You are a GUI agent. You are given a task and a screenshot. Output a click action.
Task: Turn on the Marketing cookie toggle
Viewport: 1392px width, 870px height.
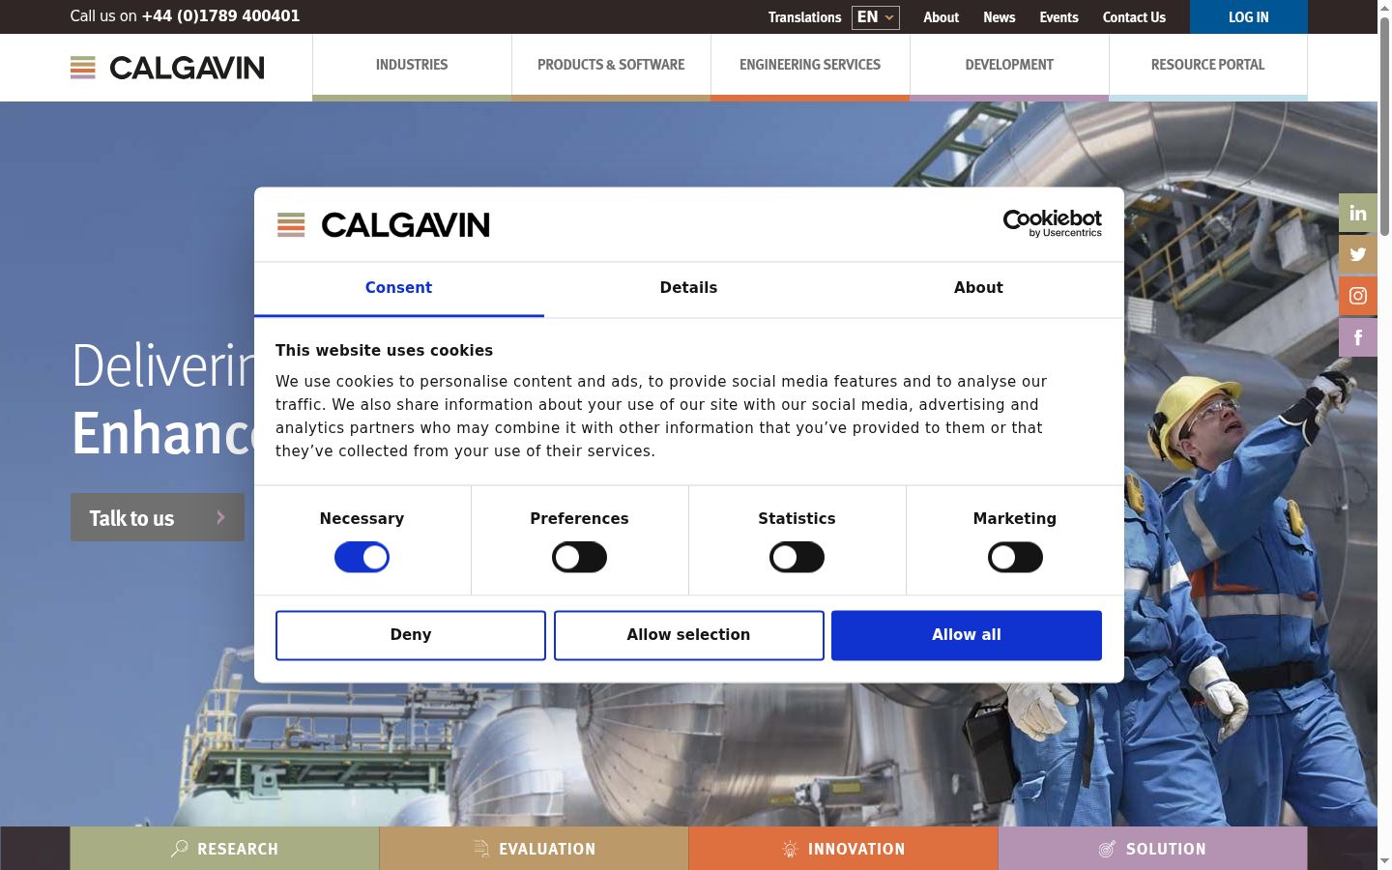[1015, 557]
